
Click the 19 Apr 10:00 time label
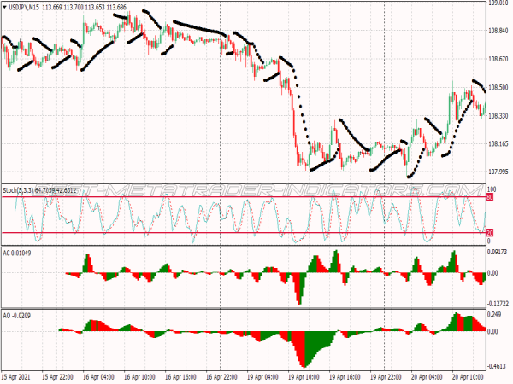302,376
